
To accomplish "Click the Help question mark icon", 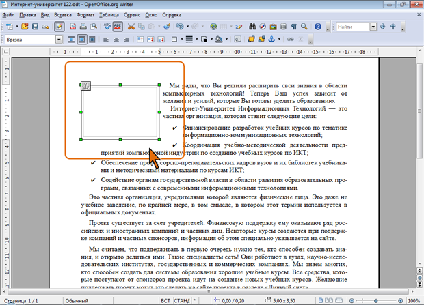I will (317, 27).
